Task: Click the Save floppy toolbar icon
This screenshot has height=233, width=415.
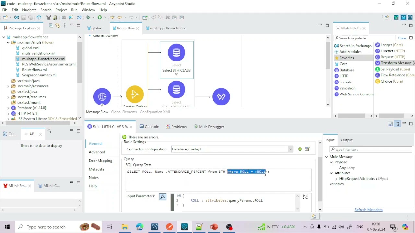Action: (x=23, y=17)
